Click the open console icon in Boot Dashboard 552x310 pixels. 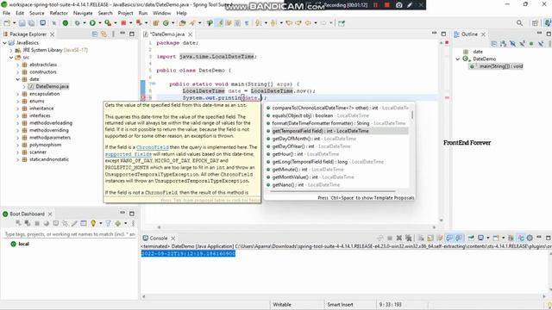click(55, 223)
